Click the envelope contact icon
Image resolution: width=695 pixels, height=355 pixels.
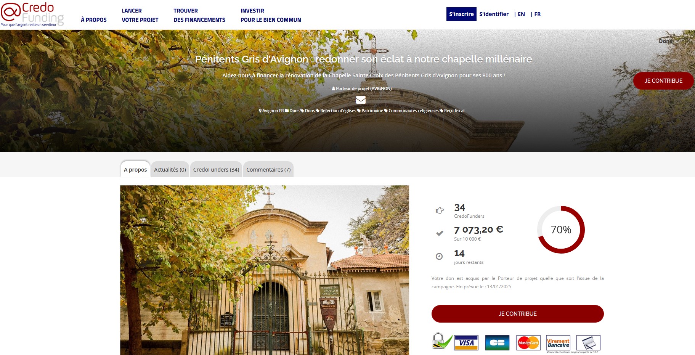[361, 100]
